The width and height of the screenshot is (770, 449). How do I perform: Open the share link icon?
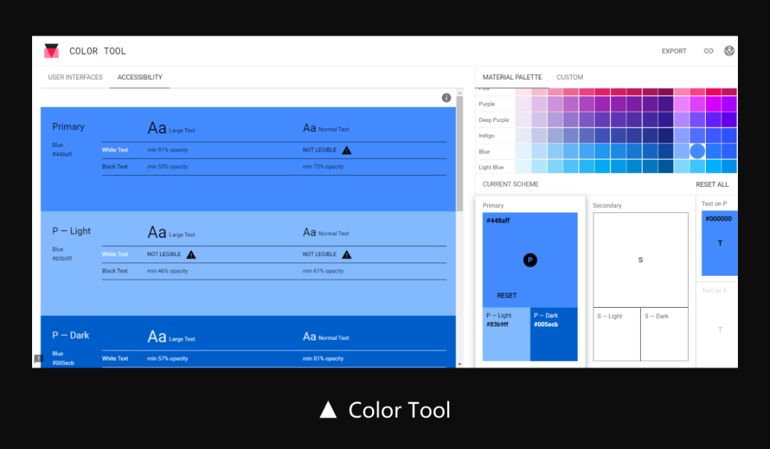[x=708, y=51]
